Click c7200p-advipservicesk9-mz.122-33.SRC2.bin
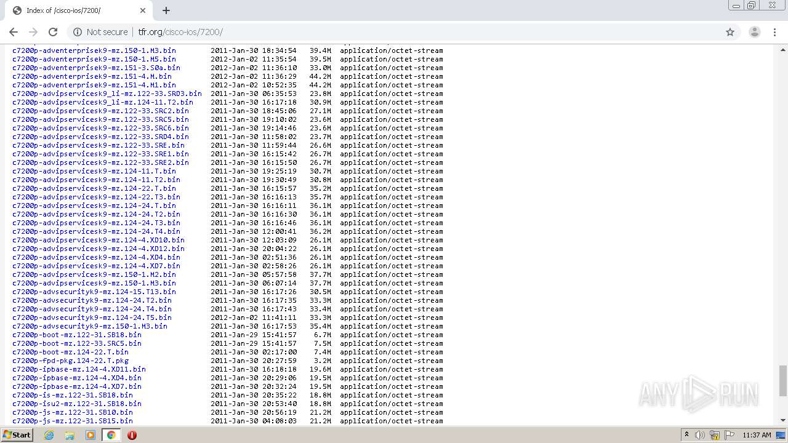The height and width of the screenshot is (443, 788). tap(100, 111)
